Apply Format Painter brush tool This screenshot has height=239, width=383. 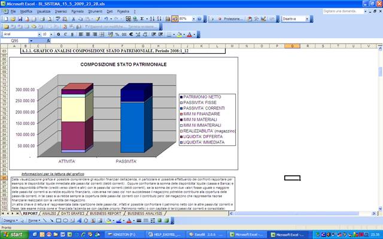coord(98,19)
